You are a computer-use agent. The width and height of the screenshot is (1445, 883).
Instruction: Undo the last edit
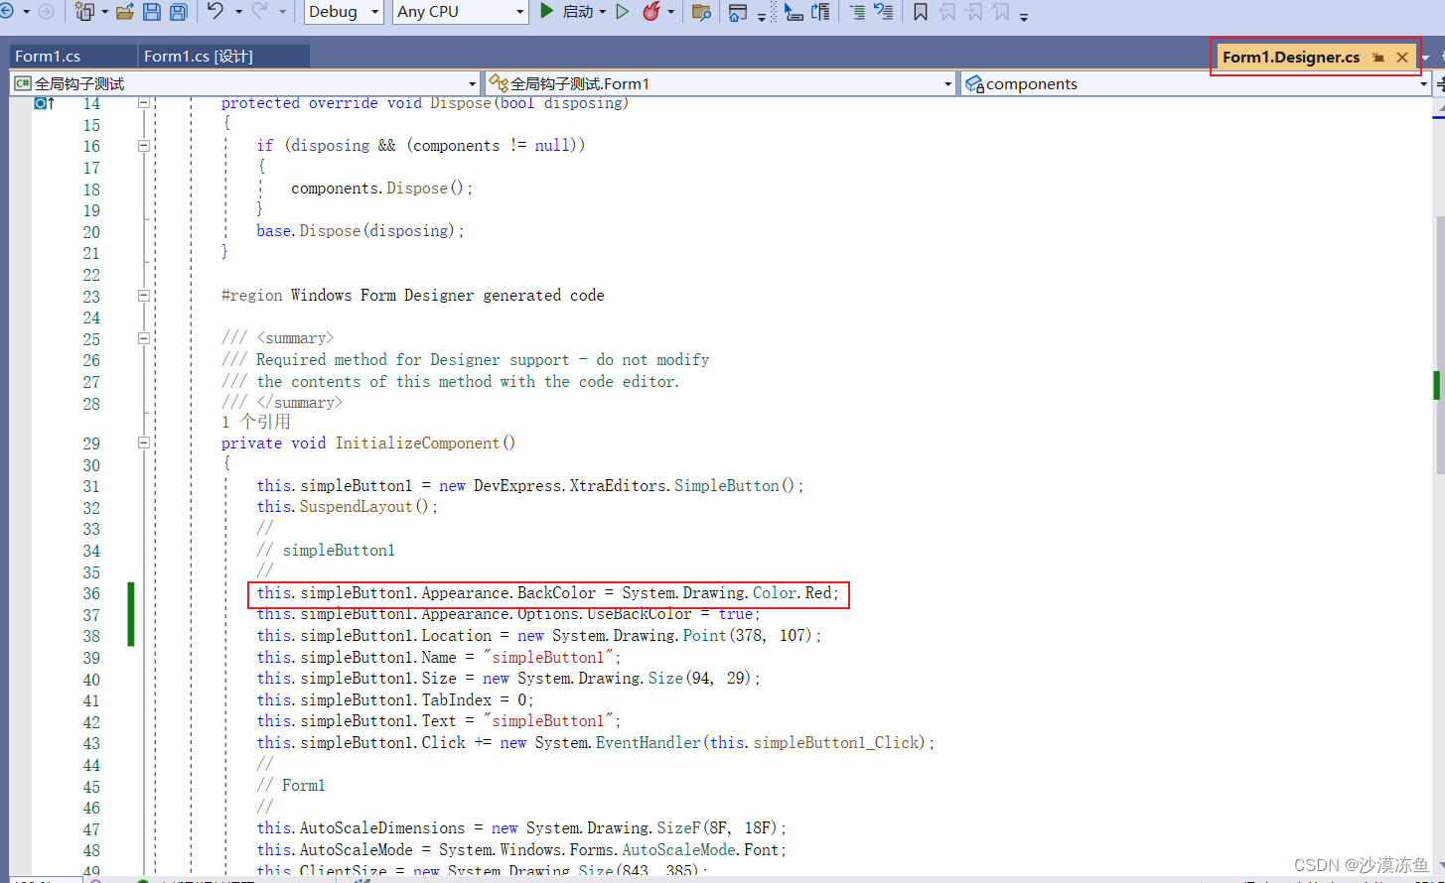pyautogui.click(x=215, y=12)
